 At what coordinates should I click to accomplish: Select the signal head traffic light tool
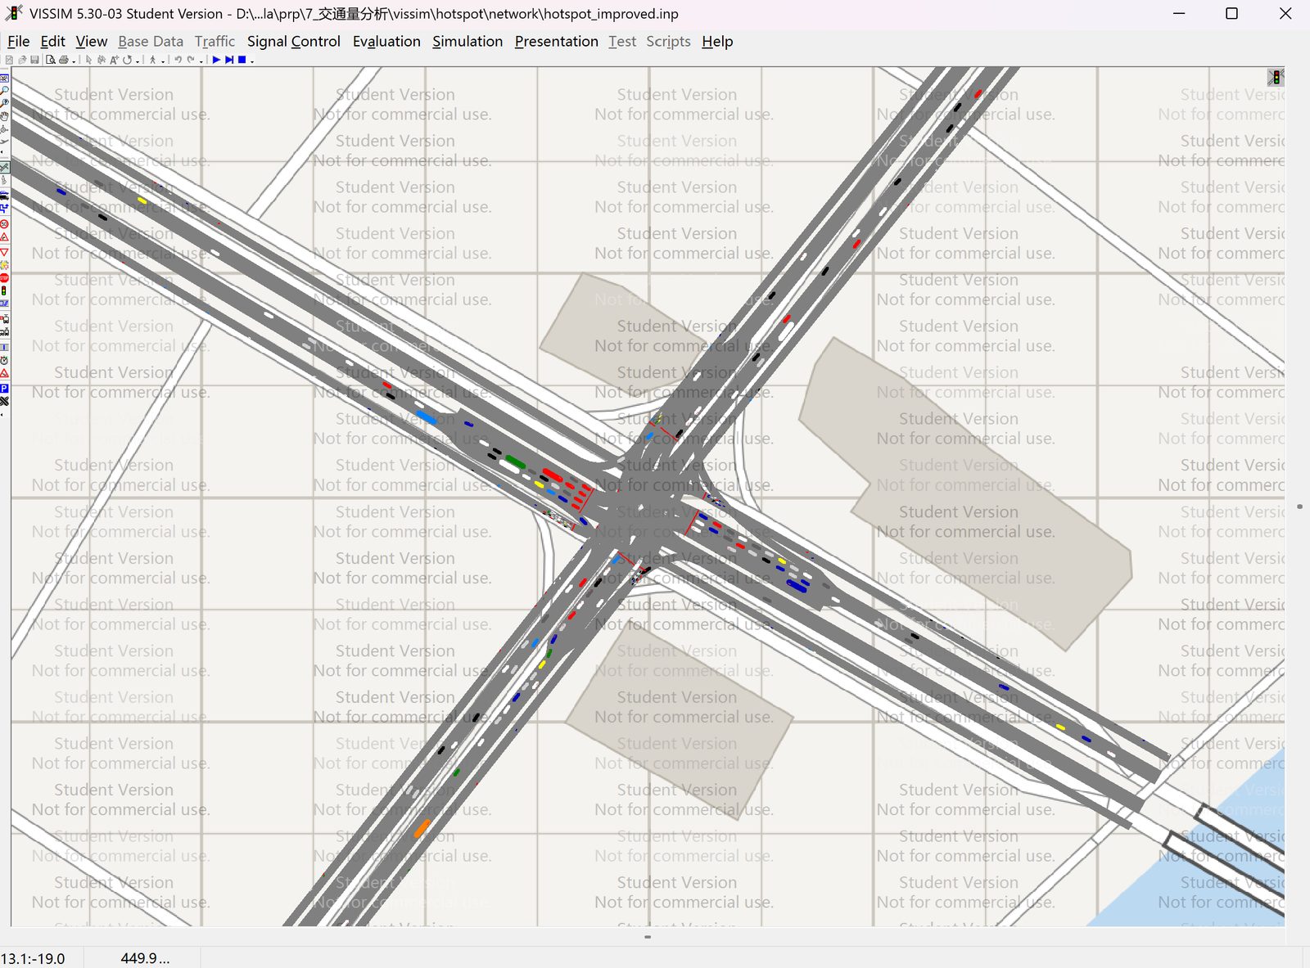(4, 290)
